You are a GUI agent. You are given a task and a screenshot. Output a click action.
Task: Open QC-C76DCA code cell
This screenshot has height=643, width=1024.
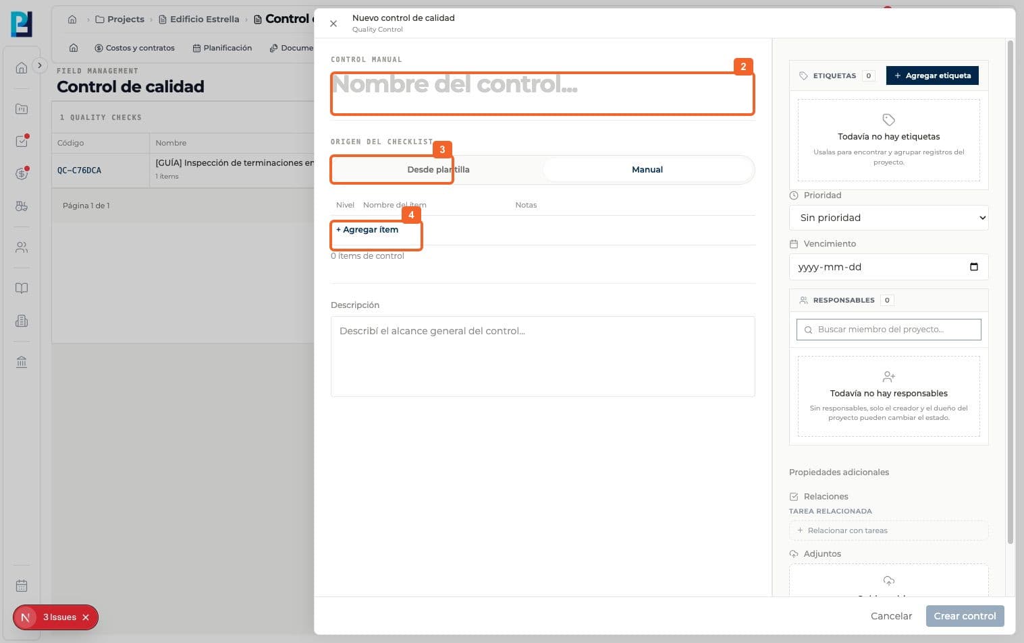pyautogui.click(x=80, y=171)
